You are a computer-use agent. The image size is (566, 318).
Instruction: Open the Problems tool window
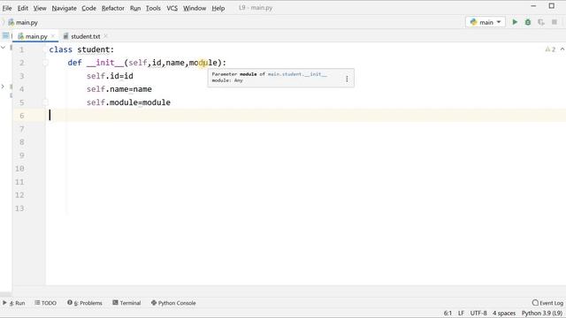pyautogui.click(x=85, y=303)
